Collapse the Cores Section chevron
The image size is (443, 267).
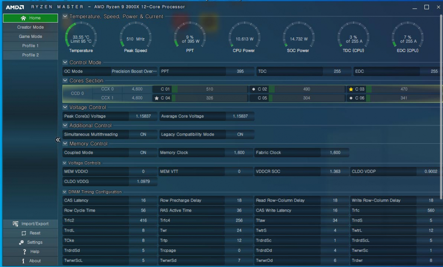pyautogui.click(x=65, y=80)
